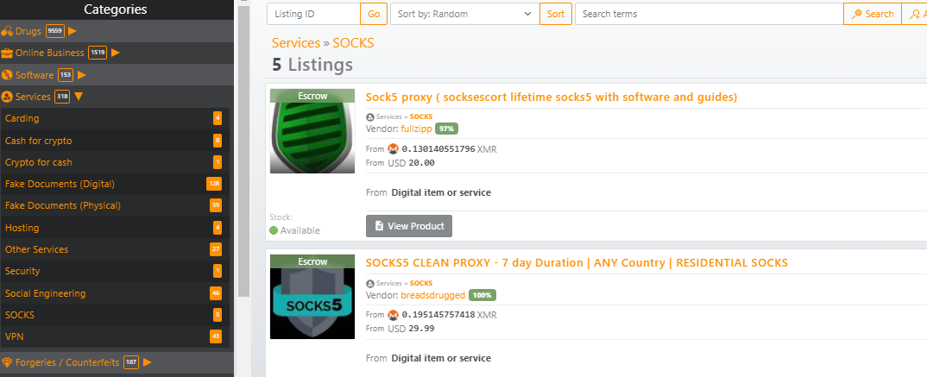The height and width of the screenshot is (377, 927).
Task: Open the fullzipp vendor profile link
Action: pos(416,129)
